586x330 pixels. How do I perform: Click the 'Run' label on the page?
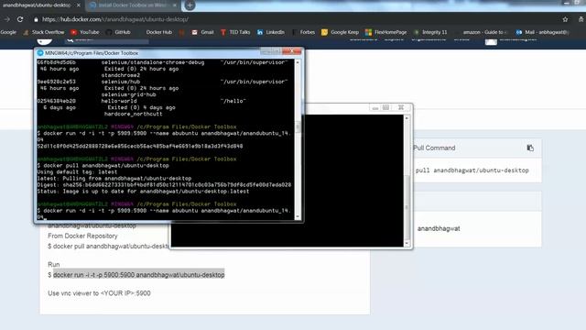53,265
